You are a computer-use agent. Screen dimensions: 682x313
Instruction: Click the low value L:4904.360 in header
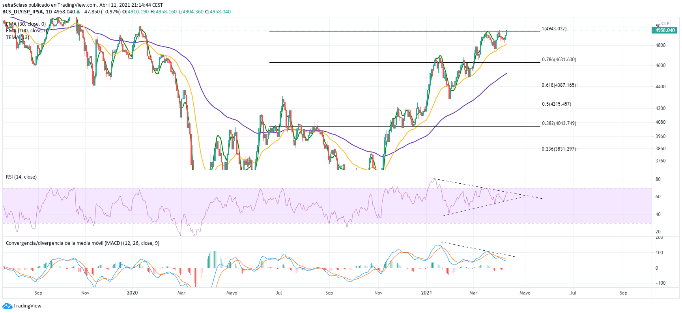coord(191,12)
